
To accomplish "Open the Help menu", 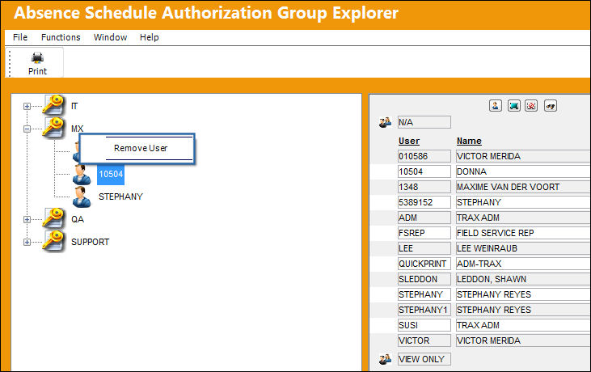I will pyautogui.click(x=150, y=37).
